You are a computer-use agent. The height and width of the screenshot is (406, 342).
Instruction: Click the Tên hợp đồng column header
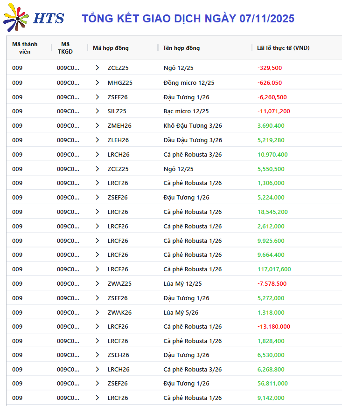[181, 48]
